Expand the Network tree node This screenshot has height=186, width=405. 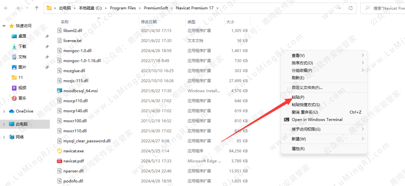tap(4, 137)
